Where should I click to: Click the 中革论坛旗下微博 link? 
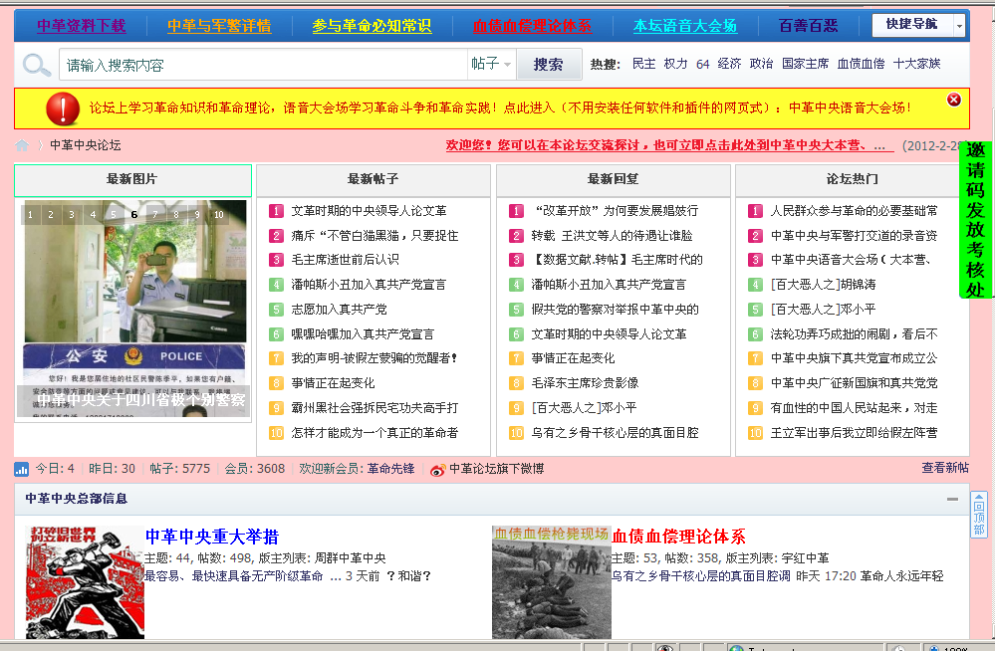[x=496, y=470]
